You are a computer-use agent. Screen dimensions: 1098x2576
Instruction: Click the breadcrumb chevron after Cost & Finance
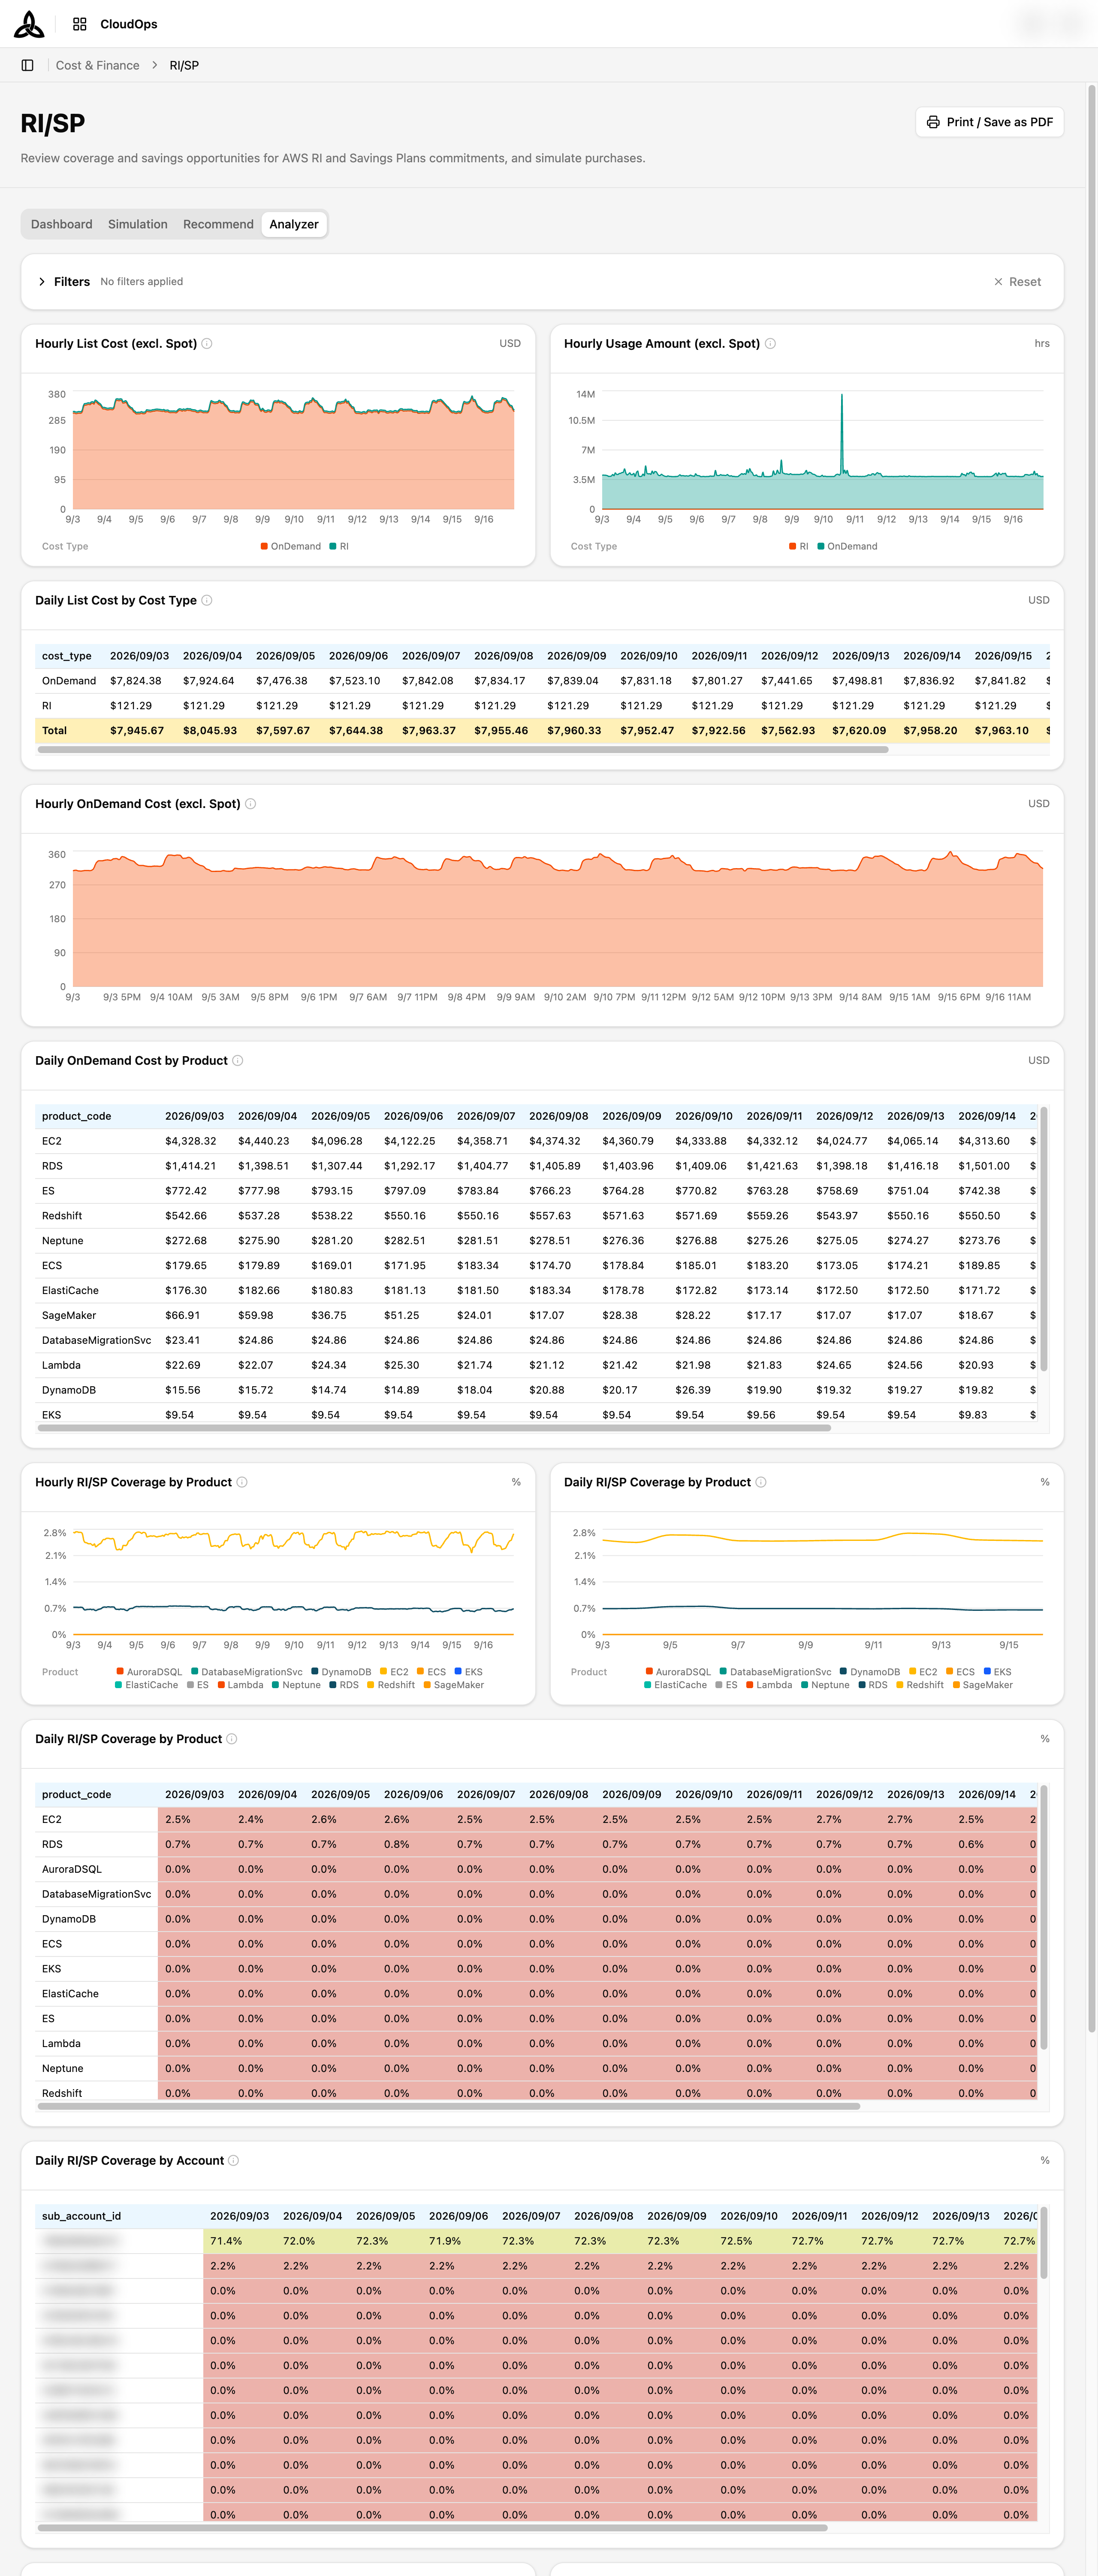click(155, 65)
